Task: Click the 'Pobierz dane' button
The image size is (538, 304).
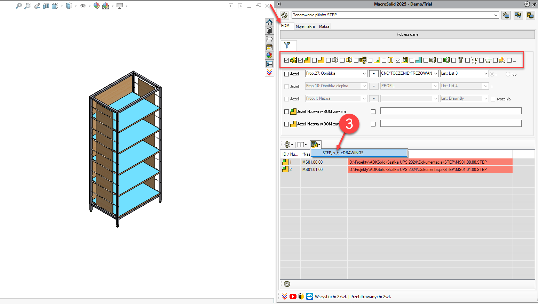Action: click(408, 34)
